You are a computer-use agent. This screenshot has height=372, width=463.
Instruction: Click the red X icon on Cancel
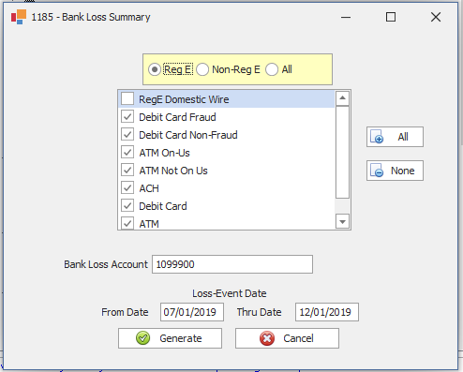[267, 338]
